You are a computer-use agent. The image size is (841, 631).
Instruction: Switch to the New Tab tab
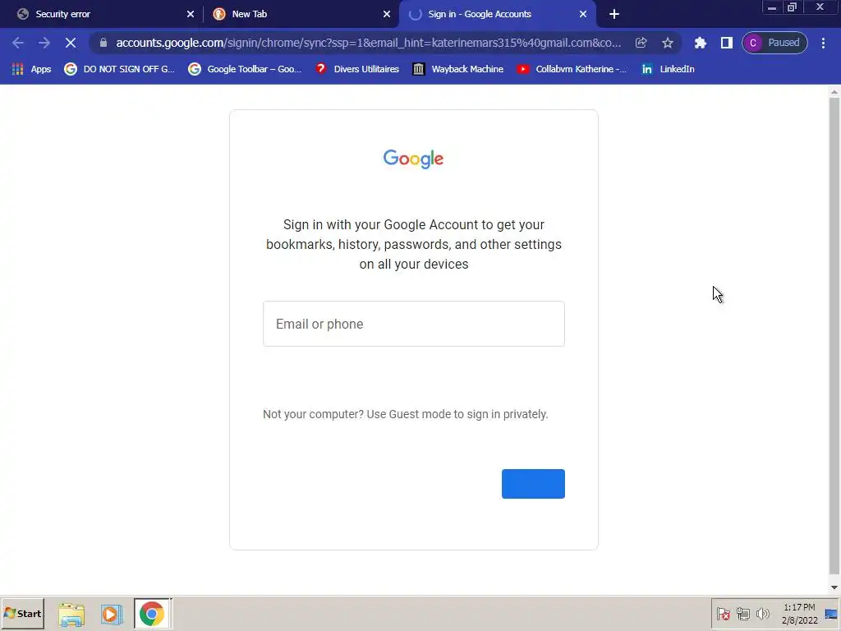(x=301, y=14)
